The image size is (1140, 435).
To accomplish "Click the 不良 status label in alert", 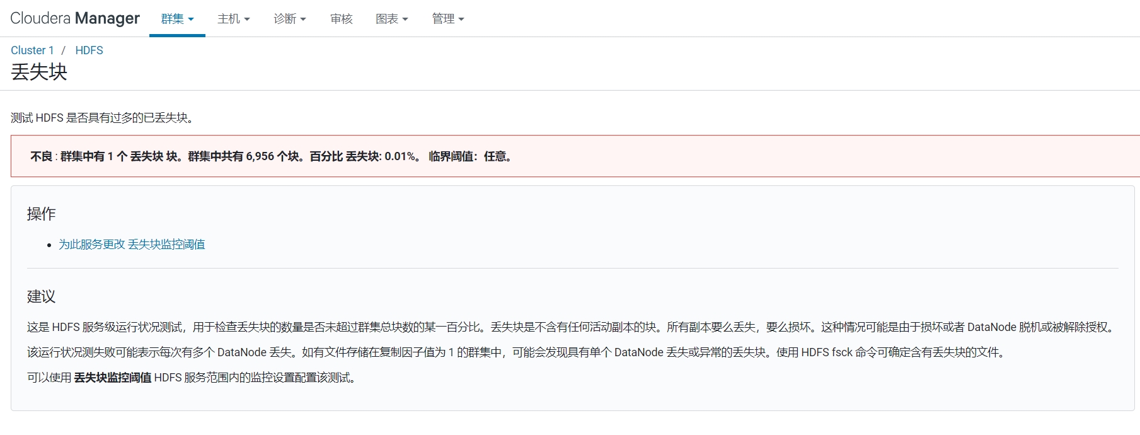I will click(x=41, y=156).
